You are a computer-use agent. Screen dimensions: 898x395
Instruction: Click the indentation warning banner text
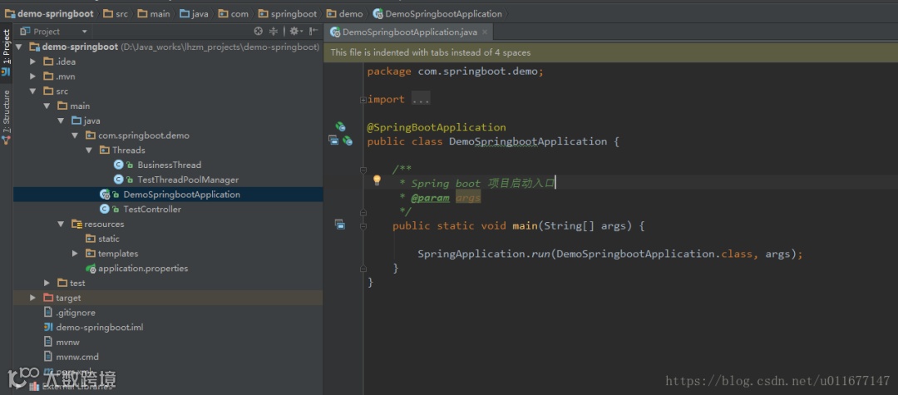pos(431,52)
